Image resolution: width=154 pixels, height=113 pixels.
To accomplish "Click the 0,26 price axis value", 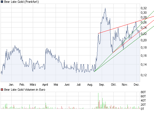I will (144, 22).
